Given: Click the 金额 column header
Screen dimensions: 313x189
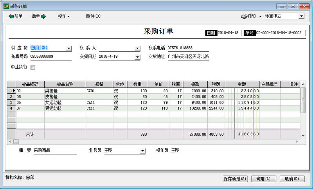Looking at the screenshot, I should click(242, 84).
